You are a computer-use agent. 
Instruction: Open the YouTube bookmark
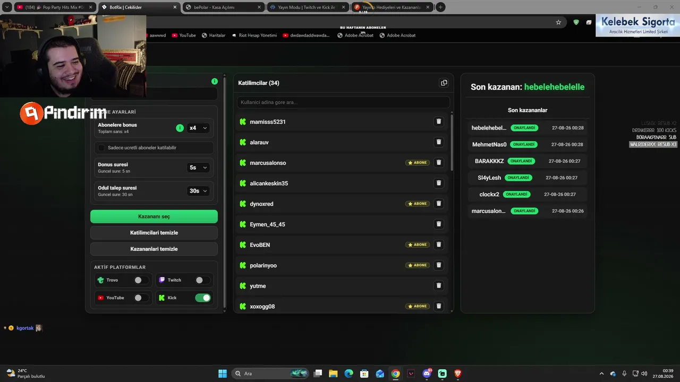(x=184, y=35)
